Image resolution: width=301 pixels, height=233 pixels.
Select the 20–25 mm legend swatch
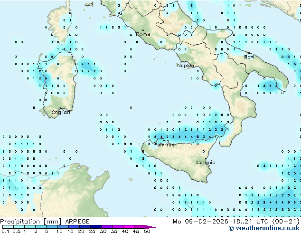85,227
